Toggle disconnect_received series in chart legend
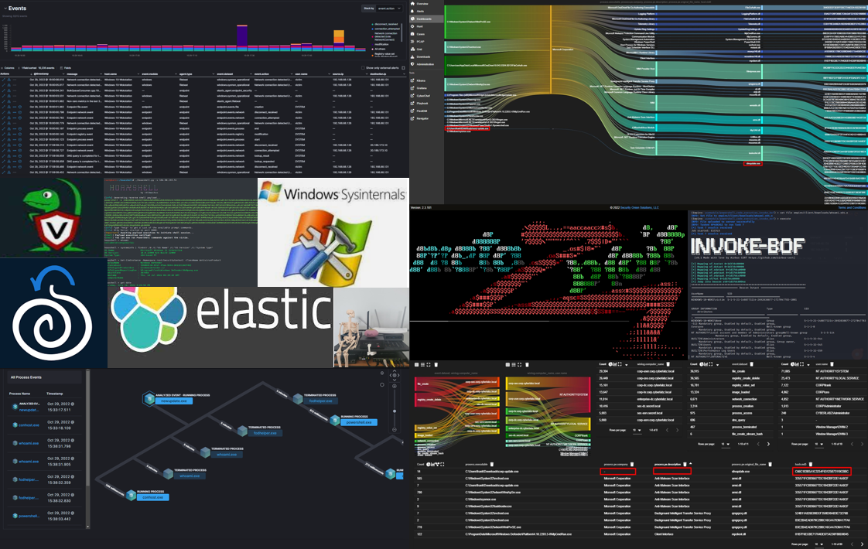The height and width of the screenshot is (549, 868). tap(386, 24)
